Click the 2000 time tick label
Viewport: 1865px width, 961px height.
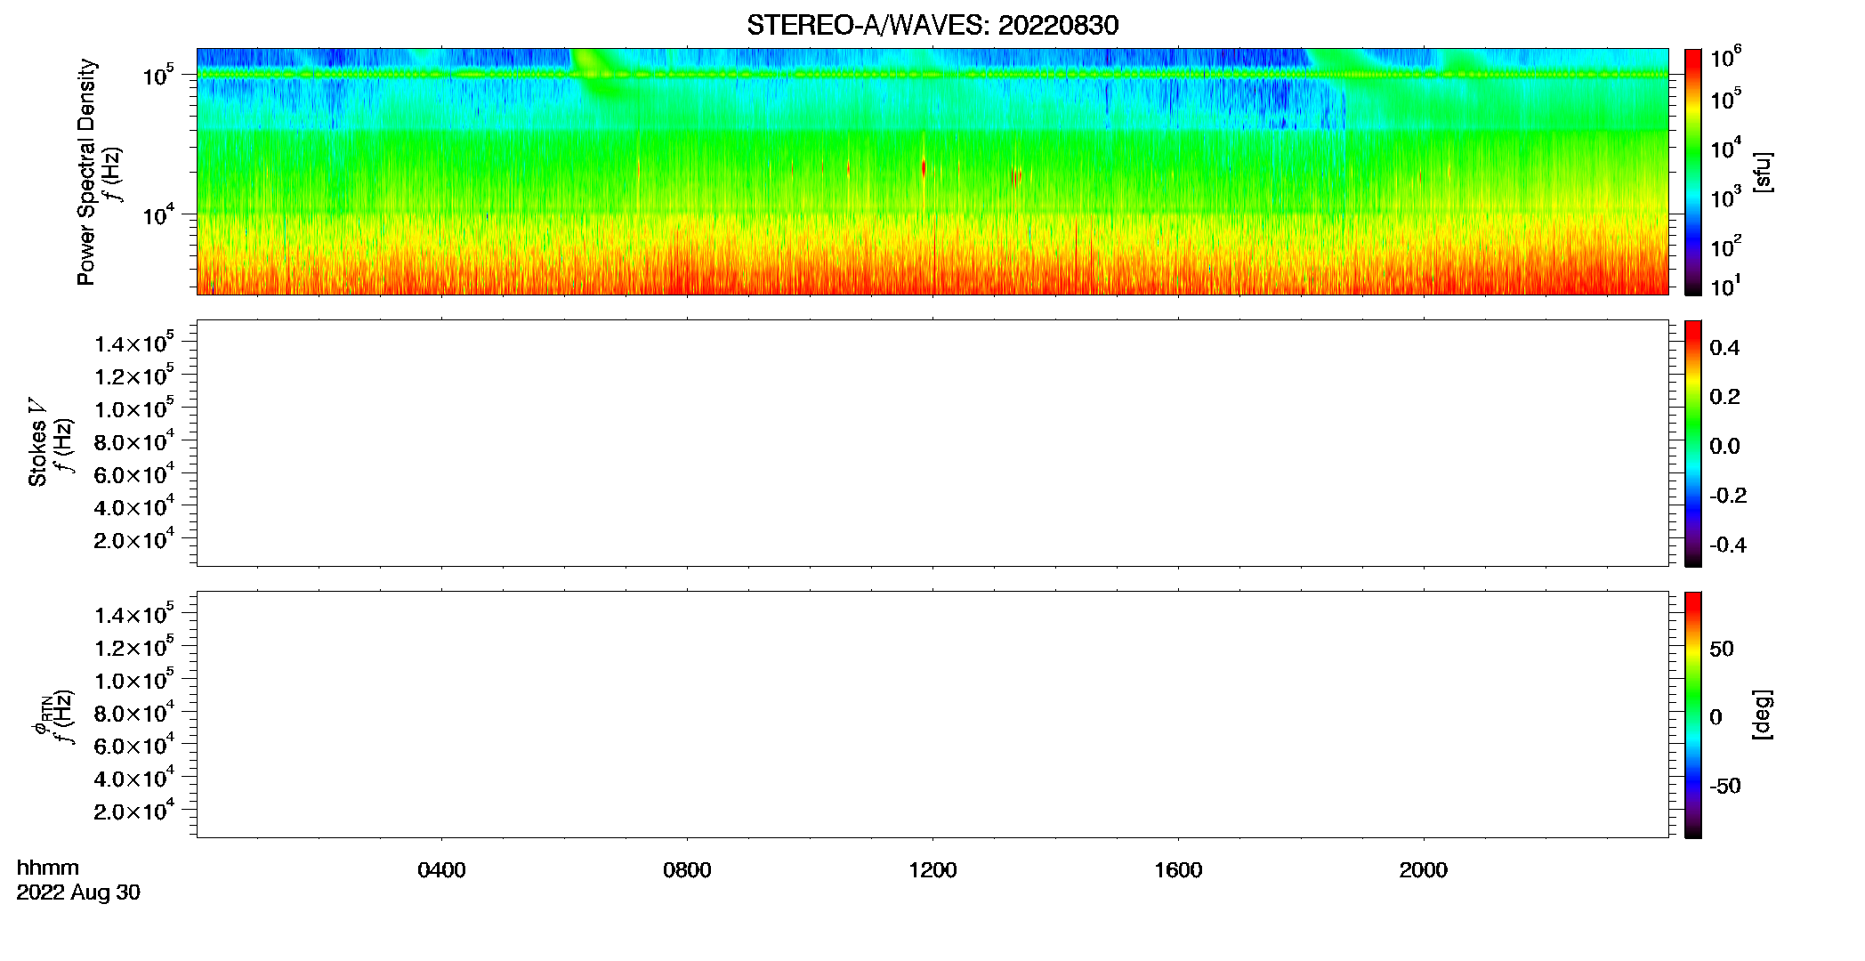click(1424, 870)
